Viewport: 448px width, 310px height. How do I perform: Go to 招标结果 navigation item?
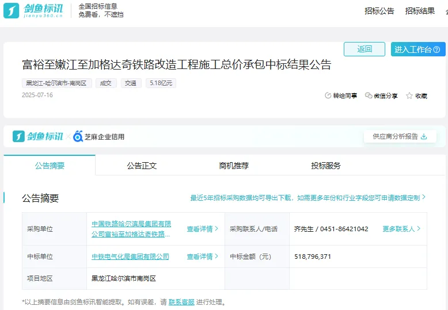tap(420, 11)
